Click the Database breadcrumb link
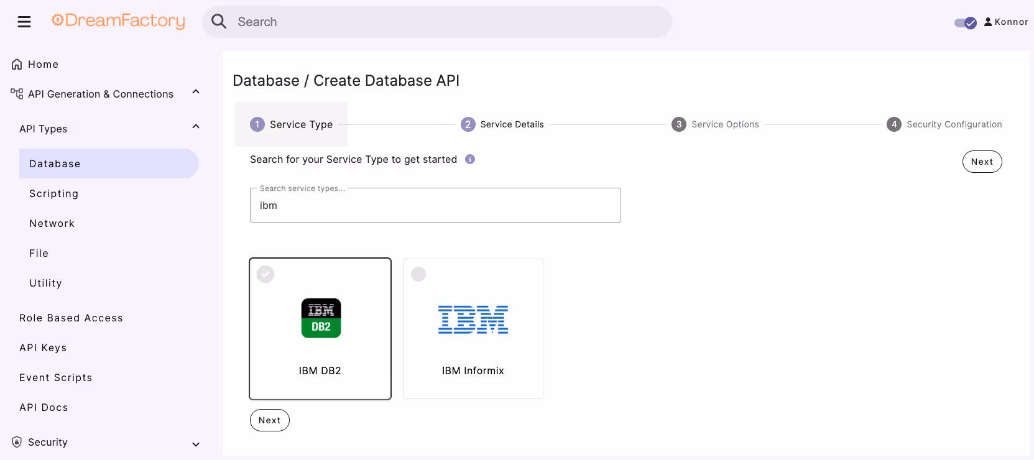Viewport: 1034px width, 460px height. [266, 81]
